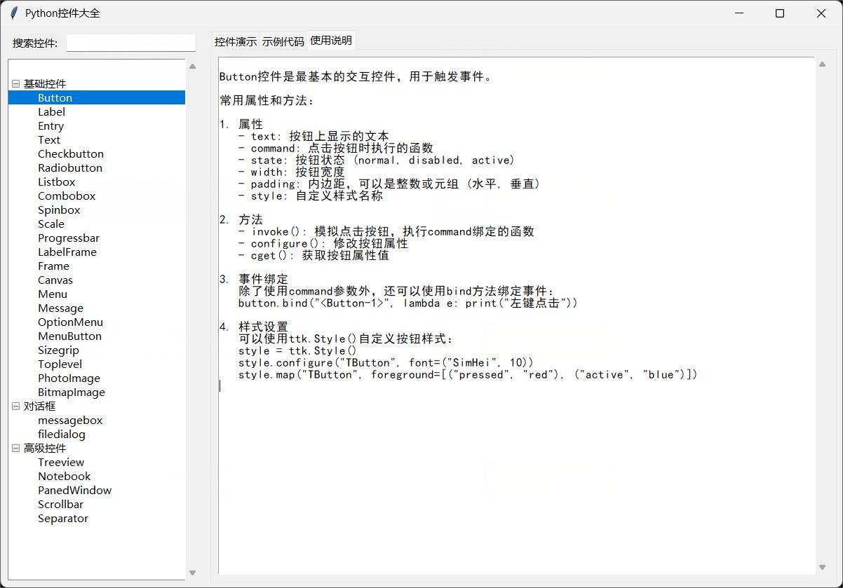Viewport: 843px width, 588px height.
Task: Select the Button tree item
Action: [55, 97]
